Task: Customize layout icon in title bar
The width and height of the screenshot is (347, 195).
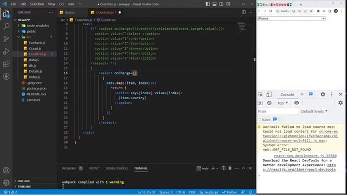Action: click(x=228, y=4)
